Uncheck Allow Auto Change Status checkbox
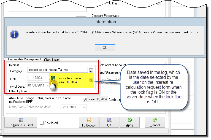 coord(85,99)
